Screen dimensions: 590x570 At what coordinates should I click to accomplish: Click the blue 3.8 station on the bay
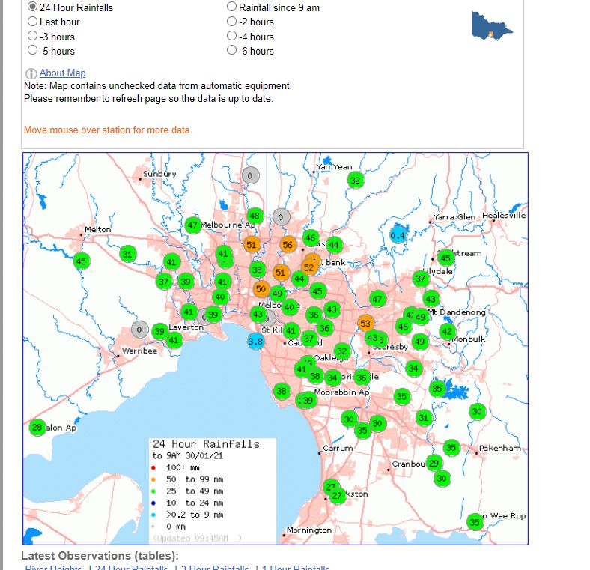[x=255, y=342]
